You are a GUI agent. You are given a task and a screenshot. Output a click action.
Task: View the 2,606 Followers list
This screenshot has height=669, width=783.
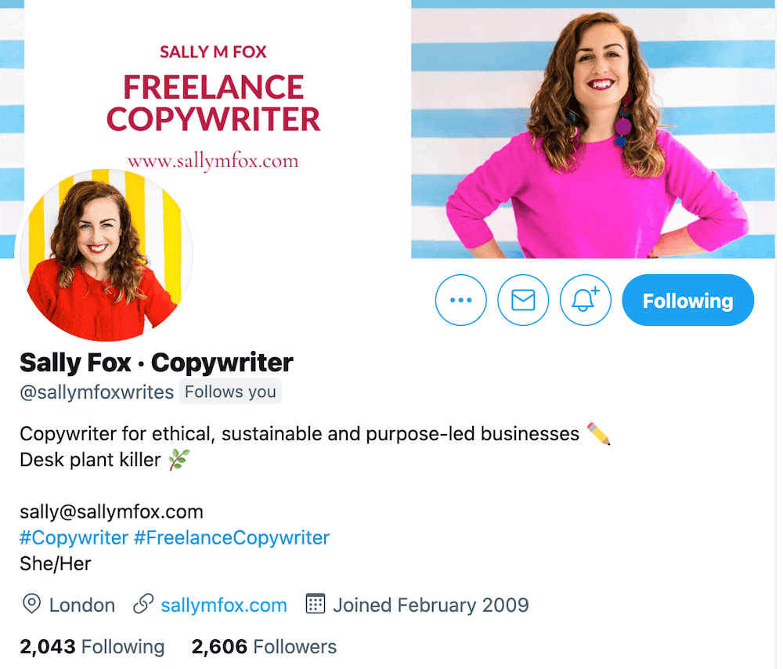(x=263, y=647)
